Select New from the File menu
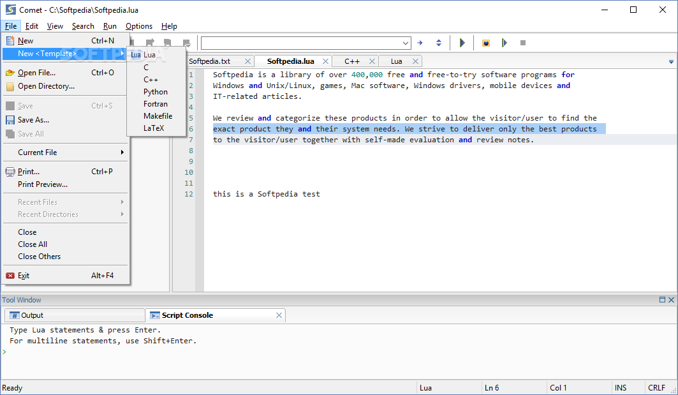Viewport: 678px width, 395px height. coord(66,41)
